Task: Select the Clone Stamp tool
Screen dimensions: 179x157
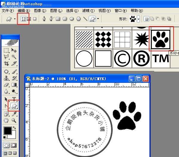Action: 6,78
